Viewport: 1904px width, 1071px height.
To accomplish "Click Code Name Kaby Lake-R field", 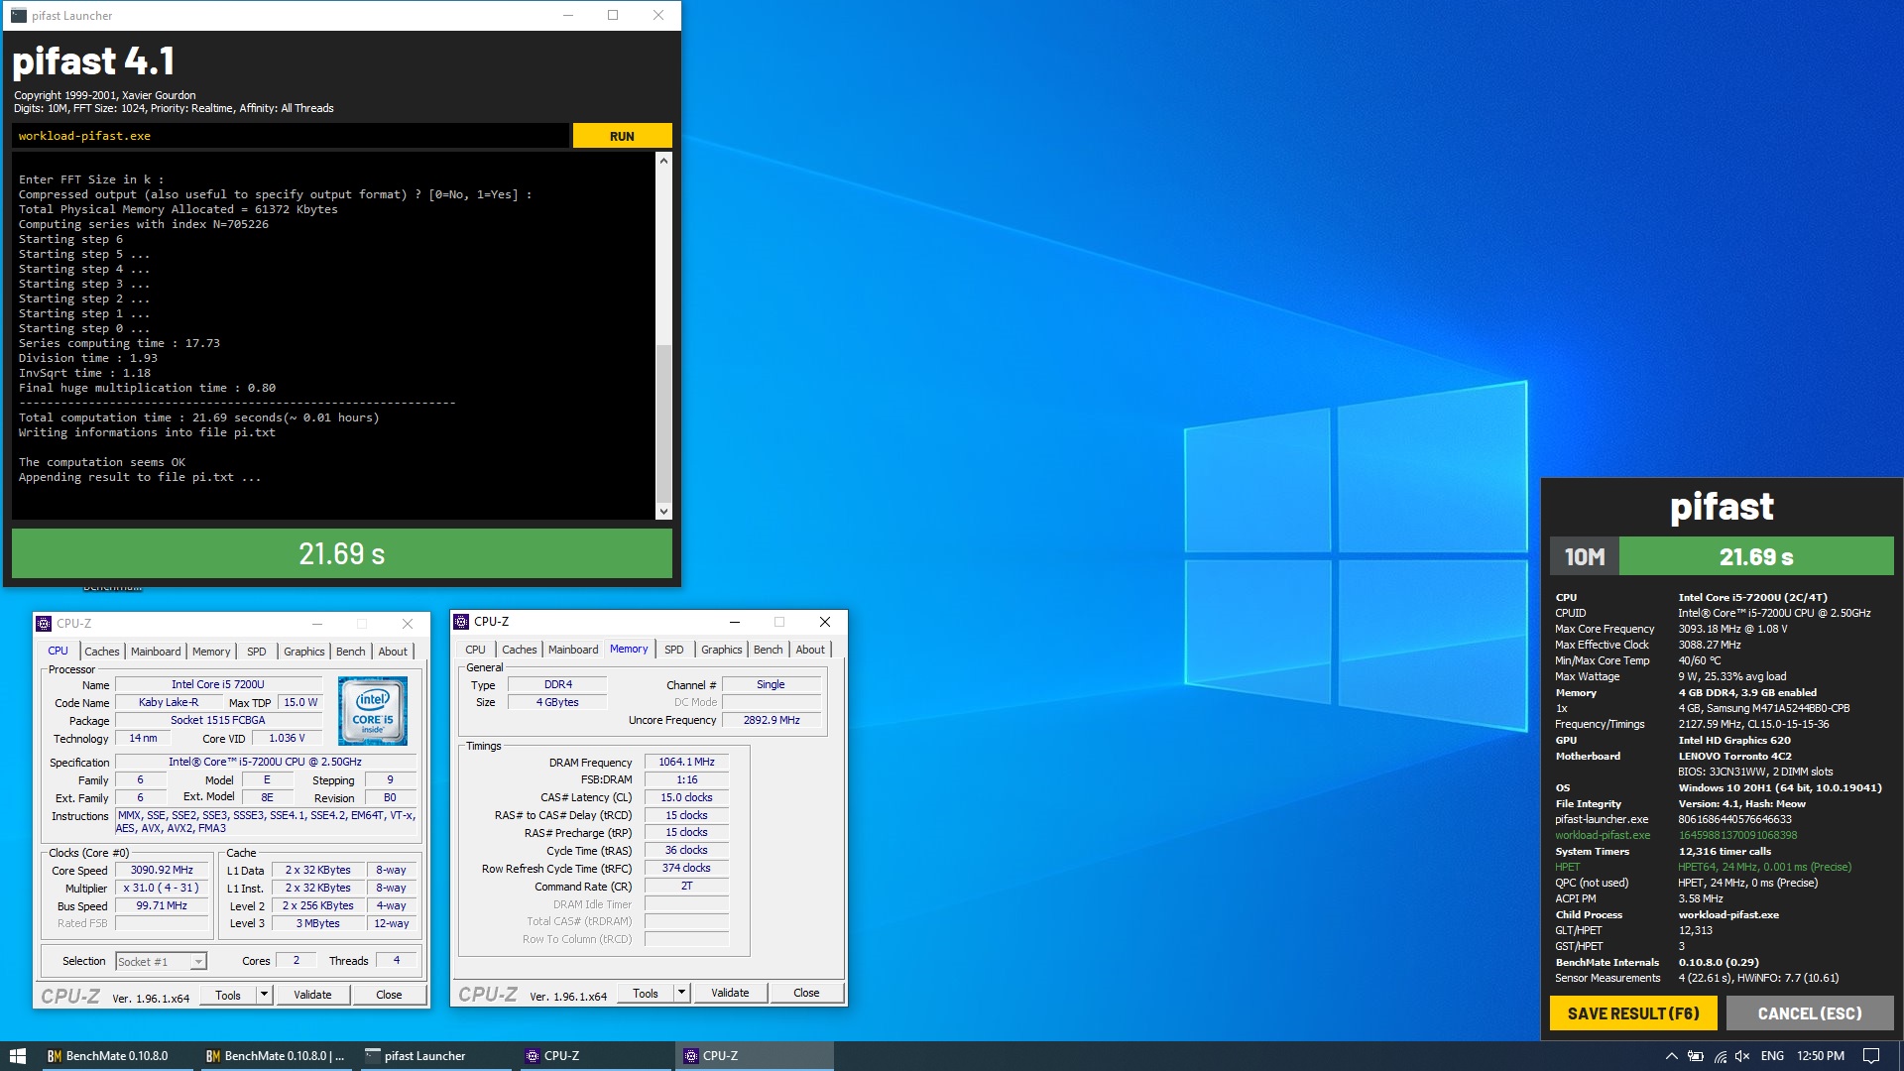I will pyautogui.click(x=169, y=702).
